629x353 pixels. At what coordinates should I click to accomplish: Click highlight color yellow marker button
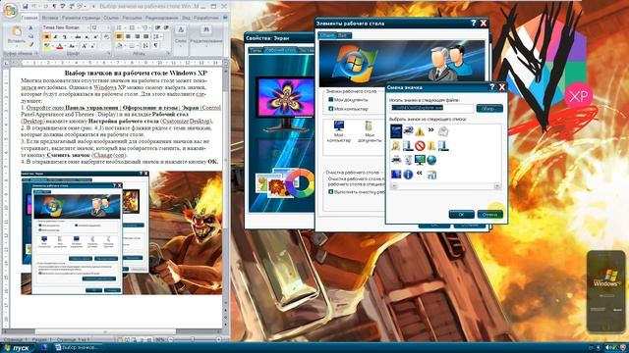click(x=47, y=46)
